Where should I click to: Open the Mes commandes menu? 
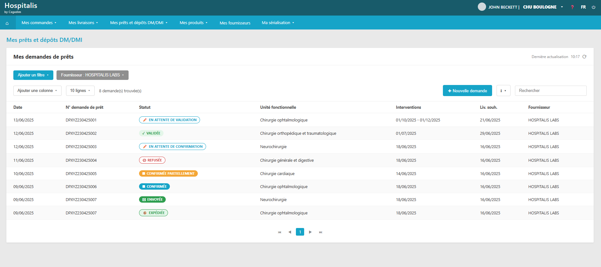coord(39,23)
